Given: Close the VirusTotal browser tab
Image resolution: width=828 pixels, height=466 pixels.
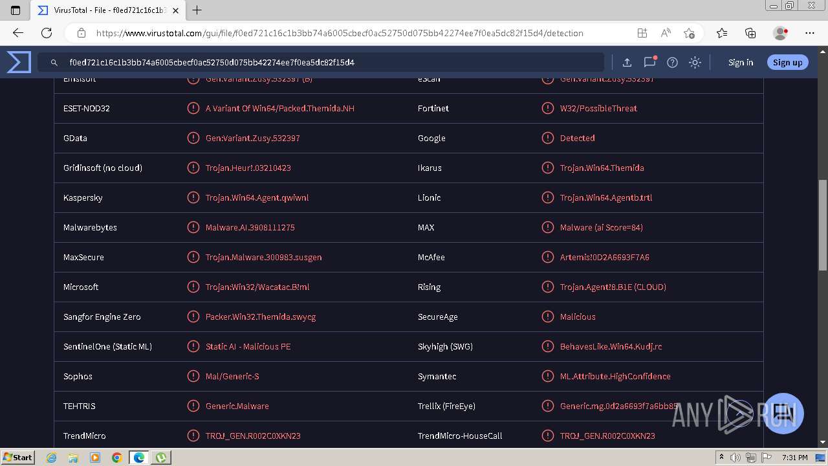Looking at the screenshot, I should point(175,10).
